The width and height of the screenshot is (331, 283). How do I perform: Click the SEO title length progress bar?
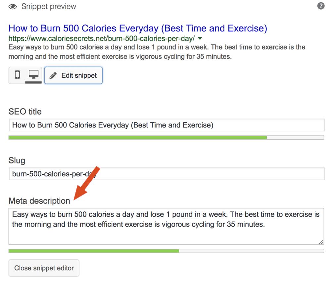pyautogui.click(x=166, y=137)
